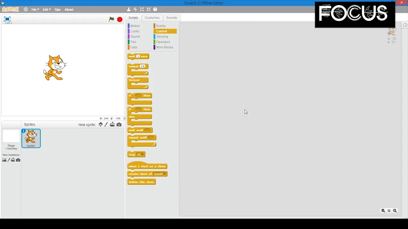This screenshot has height=229, width=408.
Task: Click the green flag to start
Action: pyautogui.click(x=112, y=19)
